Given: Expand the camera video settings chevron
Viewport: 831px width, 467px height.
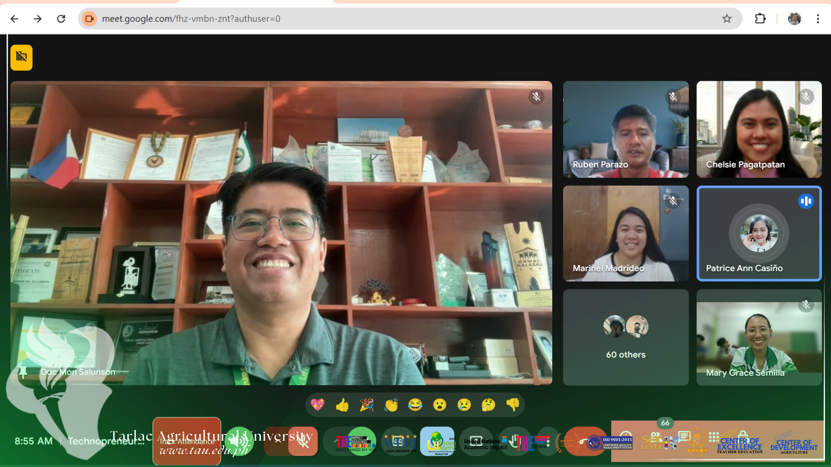Looking at the screenshot, I should (335, 441).
